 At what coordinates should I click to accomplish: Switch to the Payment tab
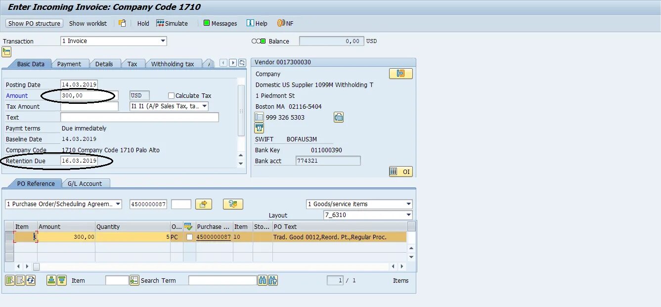[71, 63]
